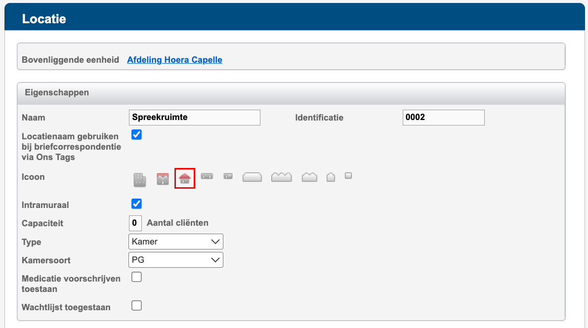588x328 pixels.
Task: Open the Afdeling Hoera Capelle link
Action: [x=174, y=60]
